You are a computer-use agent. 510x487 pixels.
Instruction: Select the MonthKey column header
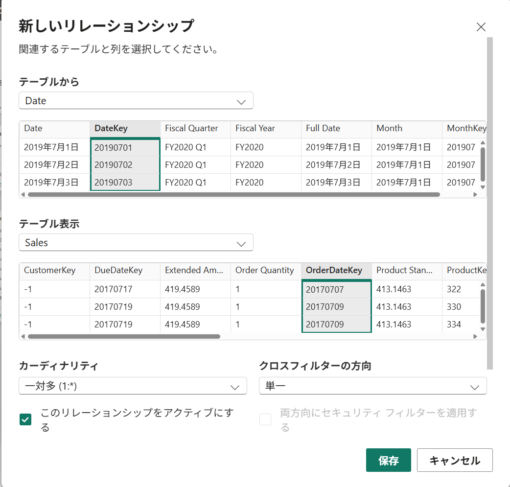pyautogui.click(x=464, y=129)
